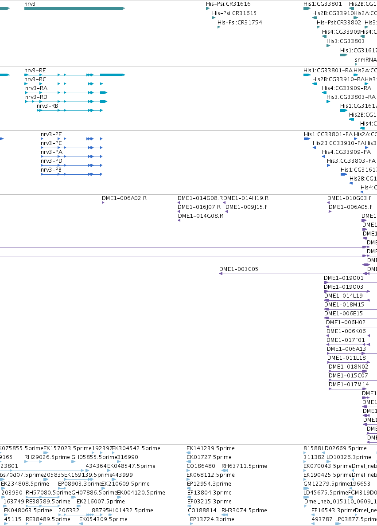Screen dimensions: 377x526
Task: Click the long nrv3 gene bar glyph
Action: click(74, 8)
